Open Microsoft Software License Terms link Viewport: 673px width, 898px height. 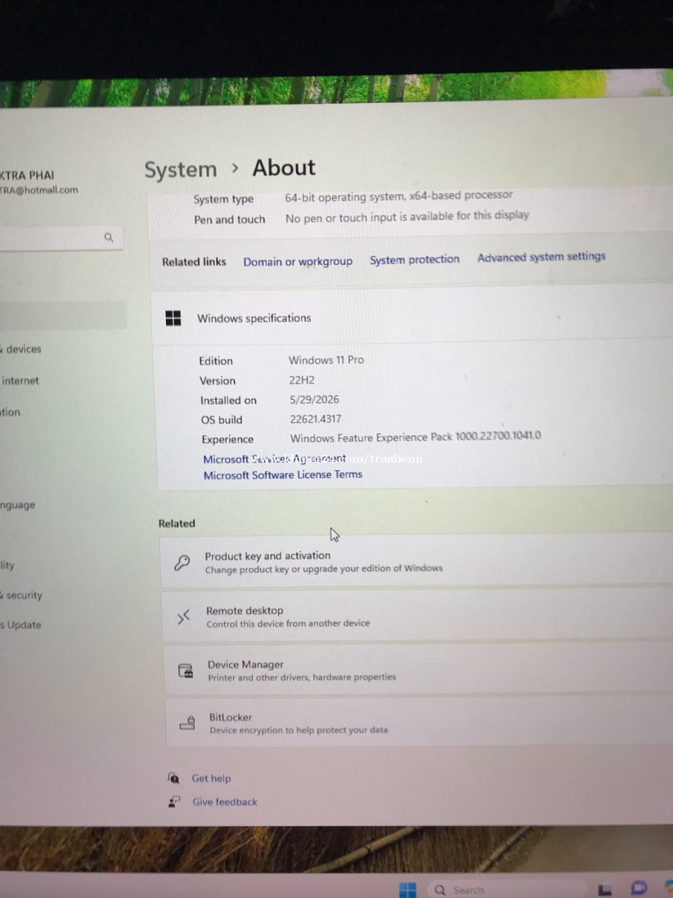(283, 475)
